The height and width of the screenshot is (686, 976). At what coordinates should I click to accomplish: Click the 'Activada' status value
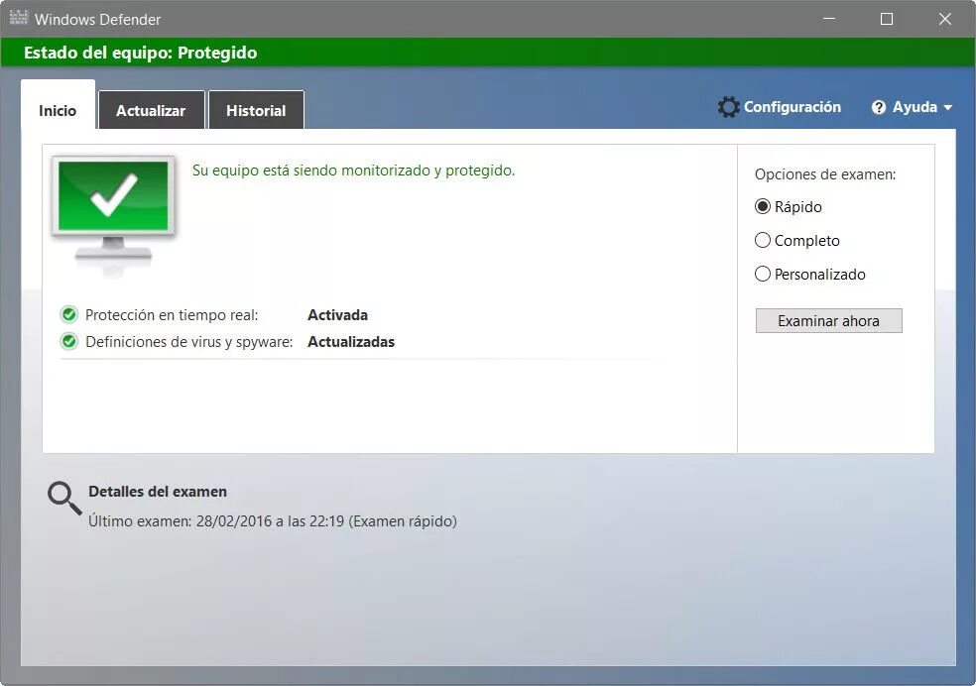pos(337,315)
